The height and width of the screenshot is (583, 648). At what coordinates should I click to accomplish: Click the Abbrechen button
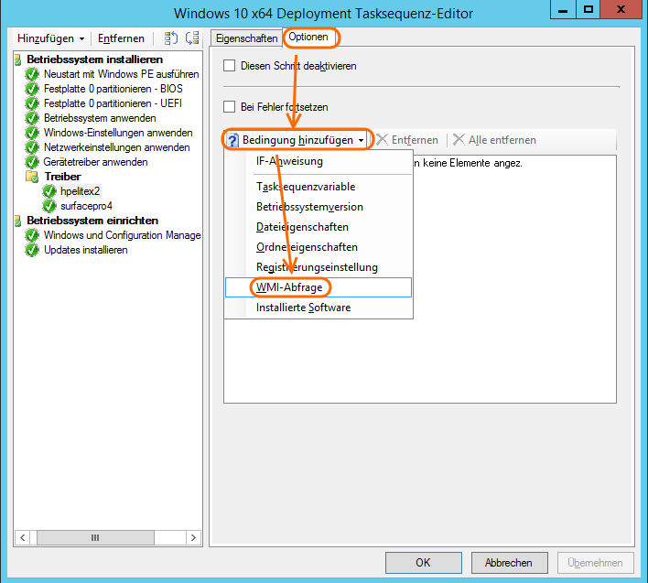point(508,563)
